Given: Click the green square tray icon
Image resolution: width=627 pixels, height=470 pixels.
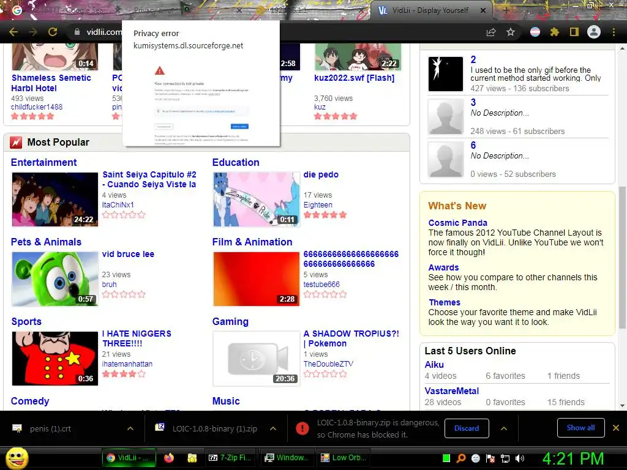Looking at the screenshot, I should 446,458.
